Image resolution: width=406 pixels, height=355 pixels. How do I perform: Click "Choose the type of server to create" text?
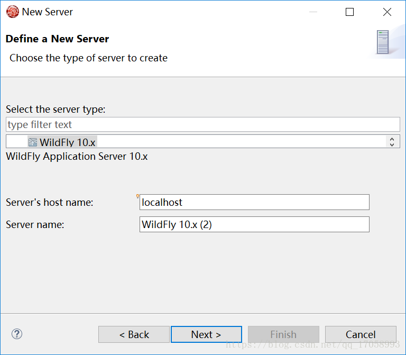tap(89, 58)
